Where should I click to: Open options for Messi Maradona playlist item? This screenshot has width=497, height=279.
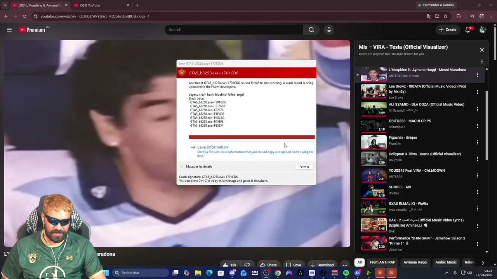click(478, 75)
